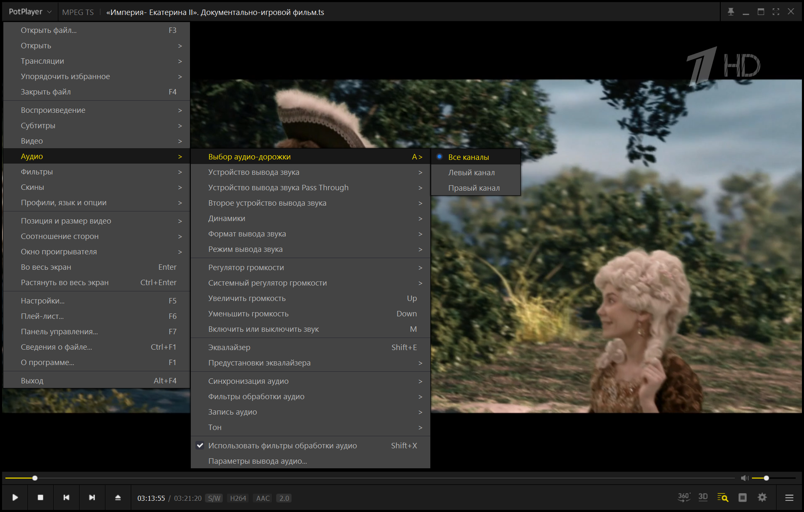The width and height of the screenshot is (804, 512).
Task: Toggle the 360 degree video mode
Action: pyautogui.click(x=684, y=497)
